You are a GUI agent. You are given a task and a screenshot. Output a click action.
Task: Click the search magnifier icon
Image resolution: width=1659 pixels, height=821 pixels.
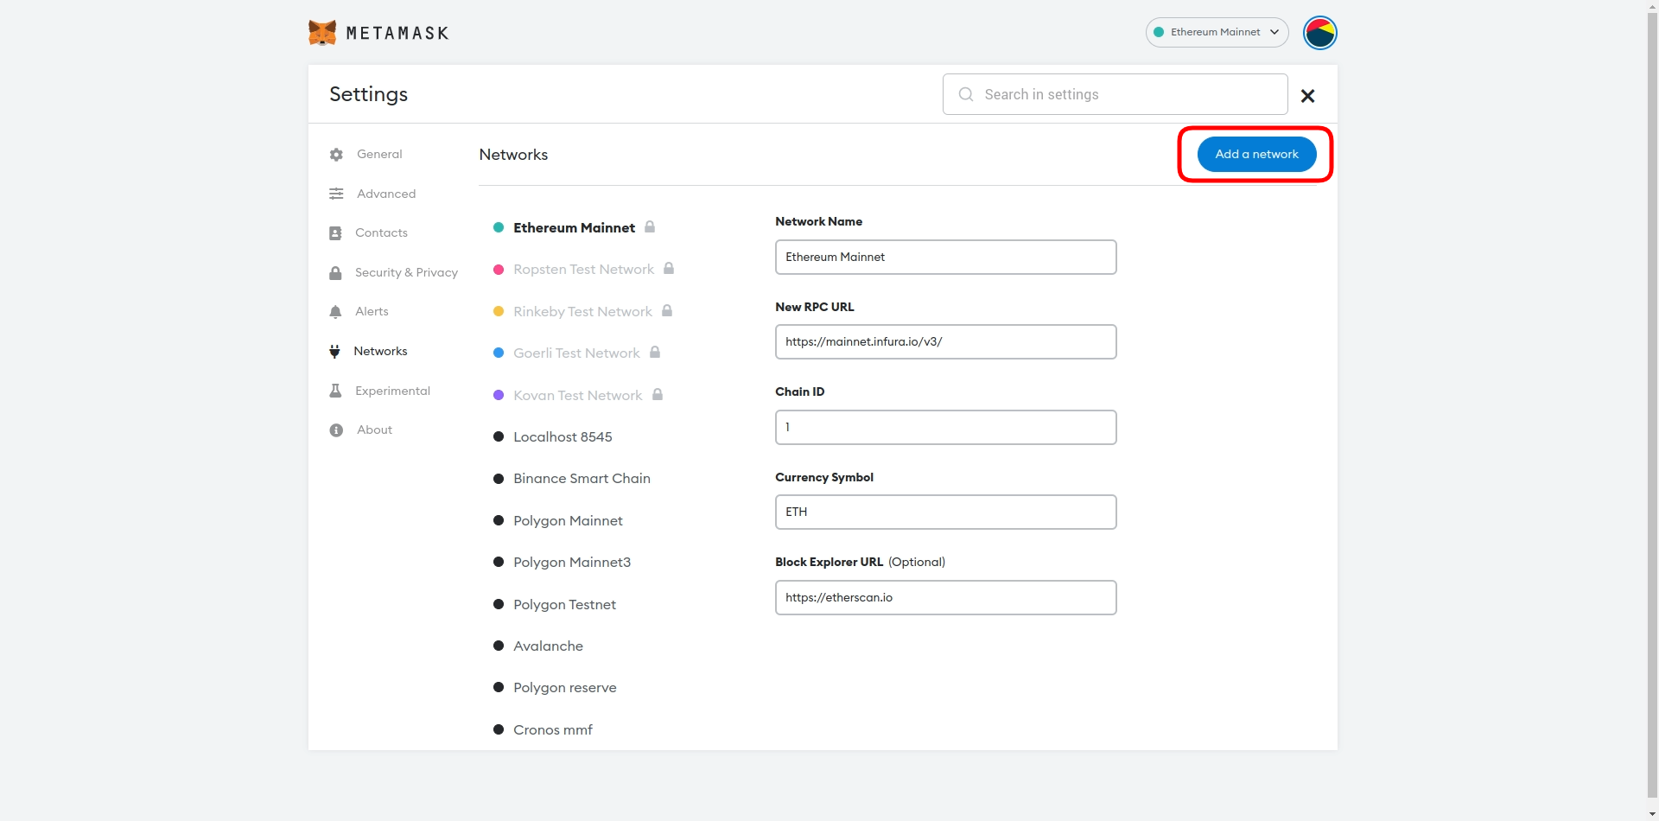click(x=966, y=94)
